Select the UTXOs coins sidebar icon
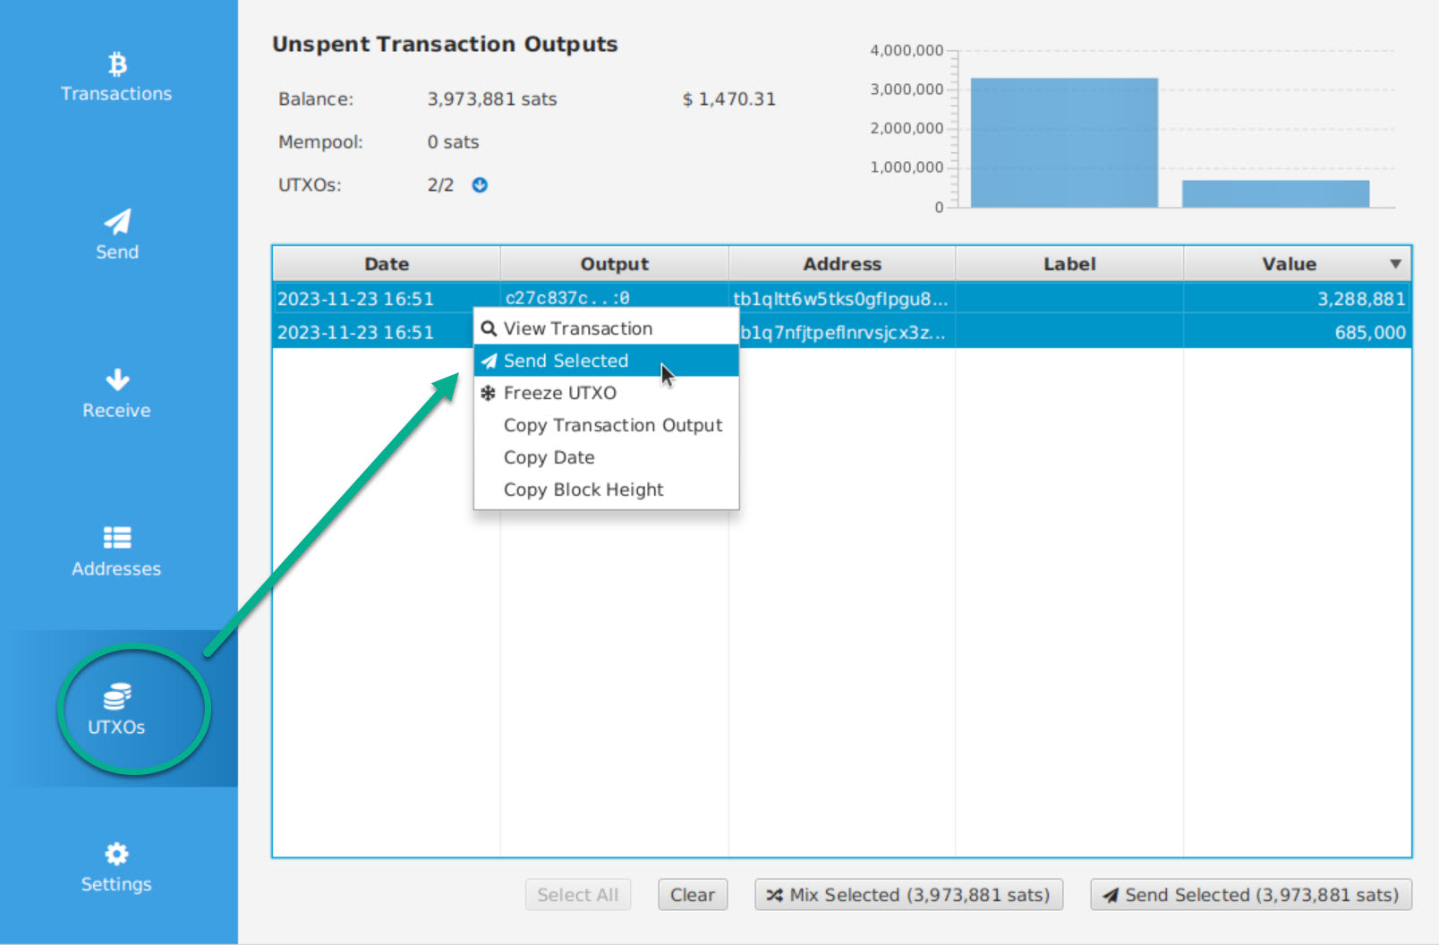Image resolution: width=1439 pixels, height=945 pixels. click(116, 709)
